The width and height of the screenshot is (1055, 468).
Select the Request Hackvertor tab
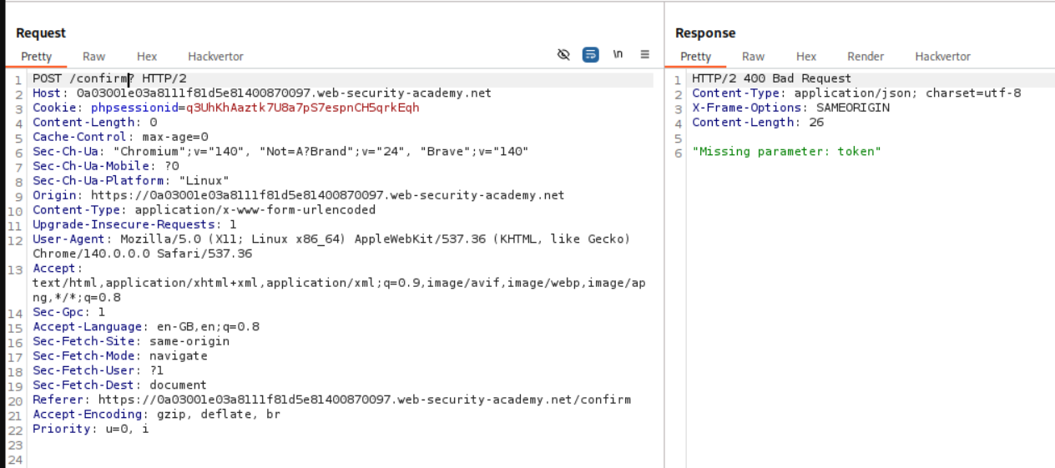215,57
